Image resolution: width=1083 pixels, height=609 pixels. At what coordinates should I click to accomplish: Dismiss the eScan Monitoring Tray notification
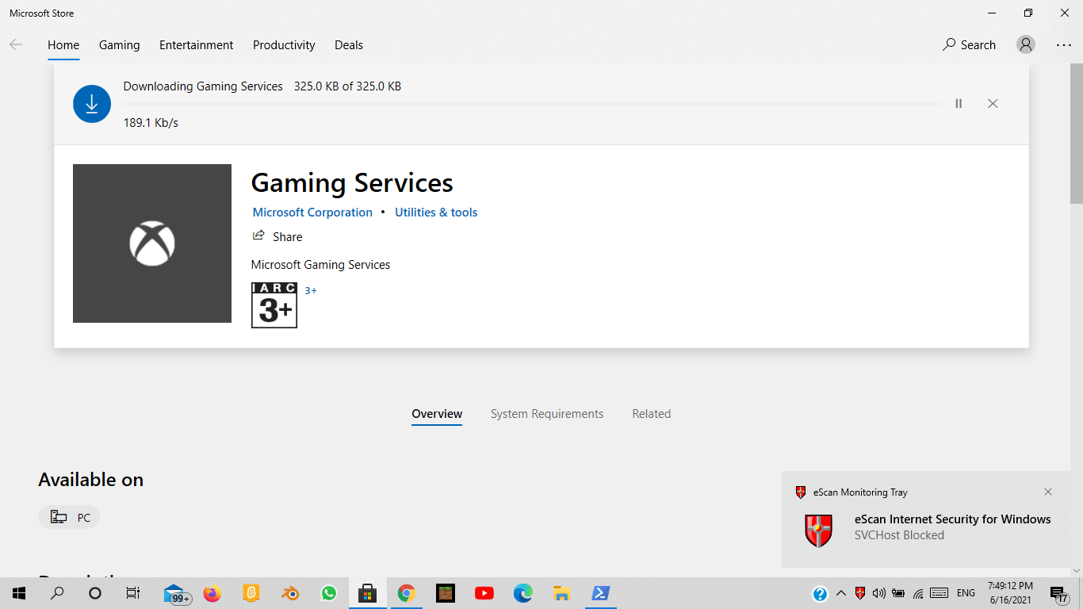pos(1048,492)
